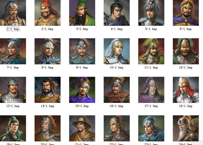Viewport: 203px width, 145px height.
Task: Click the 12-1.bmp shouting warrior thumbnail
Action: pos(186,51)
